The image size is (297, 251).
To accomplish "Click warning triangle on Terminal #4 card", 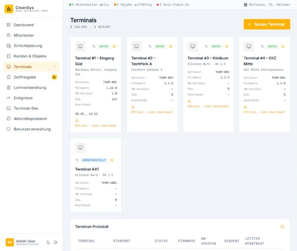I will click(x=245, y=107).
